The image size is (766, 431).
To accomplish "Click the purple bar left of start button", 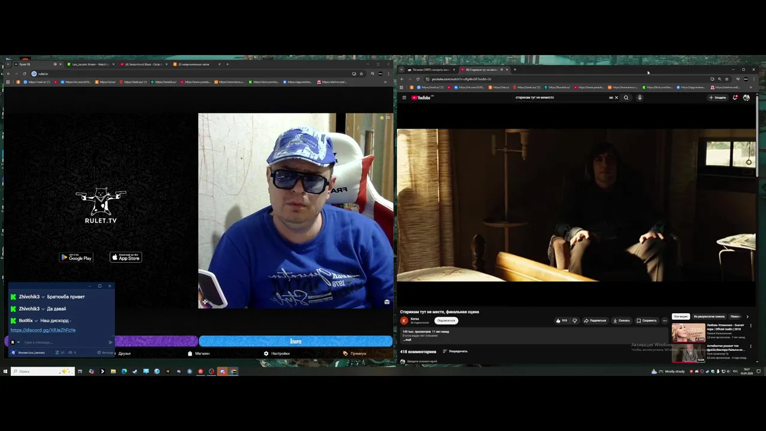I will tap(156, 341).
